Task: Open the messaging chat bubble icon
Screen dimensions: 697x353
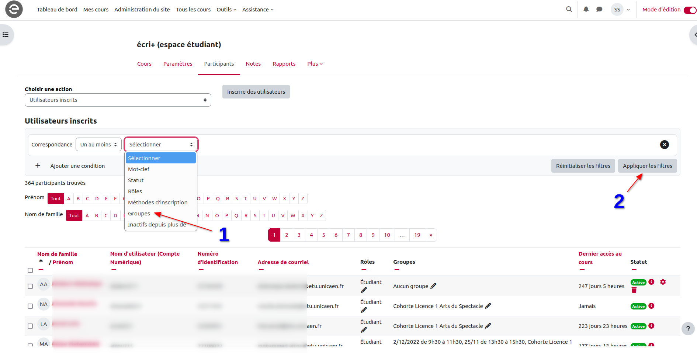Action: click(599, 9)
